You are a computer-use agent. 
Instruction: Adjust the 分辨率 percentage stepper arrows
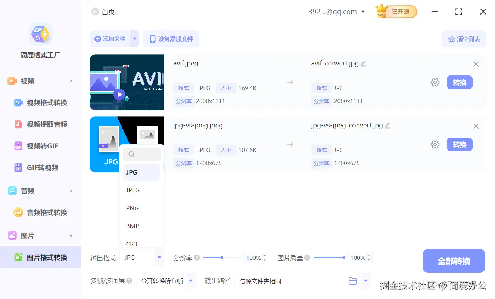265,258
